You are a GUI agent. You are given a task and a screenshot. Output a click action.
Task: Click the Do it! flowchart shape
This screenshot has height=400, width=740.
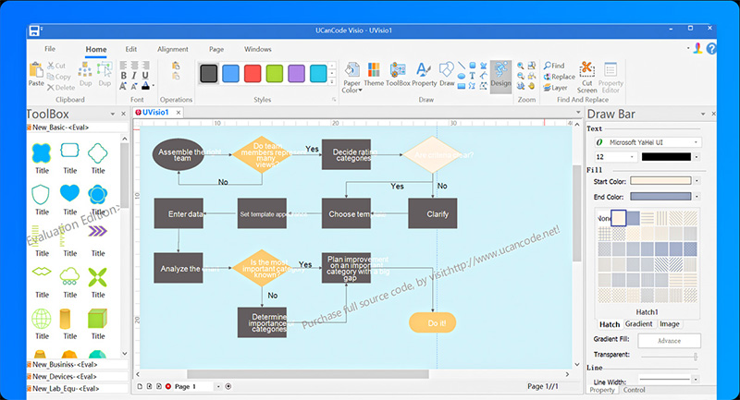[432, 322]
